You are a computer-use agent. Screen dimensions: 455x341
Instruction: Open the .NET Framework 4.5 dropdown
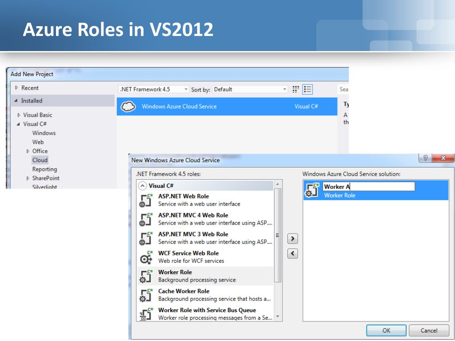[x=153, y=89]
